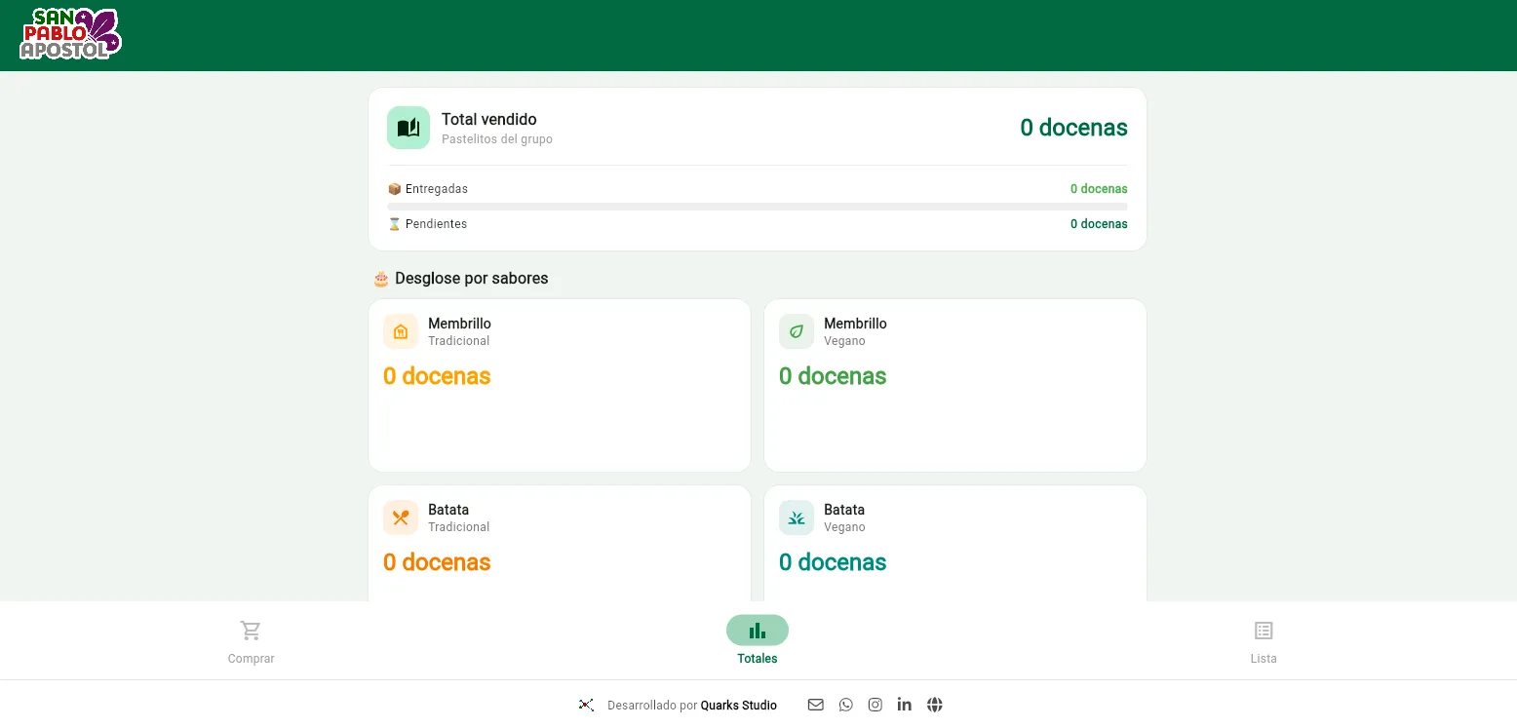
Task: Click the Pendientes row label
Action: coord(427,224)
